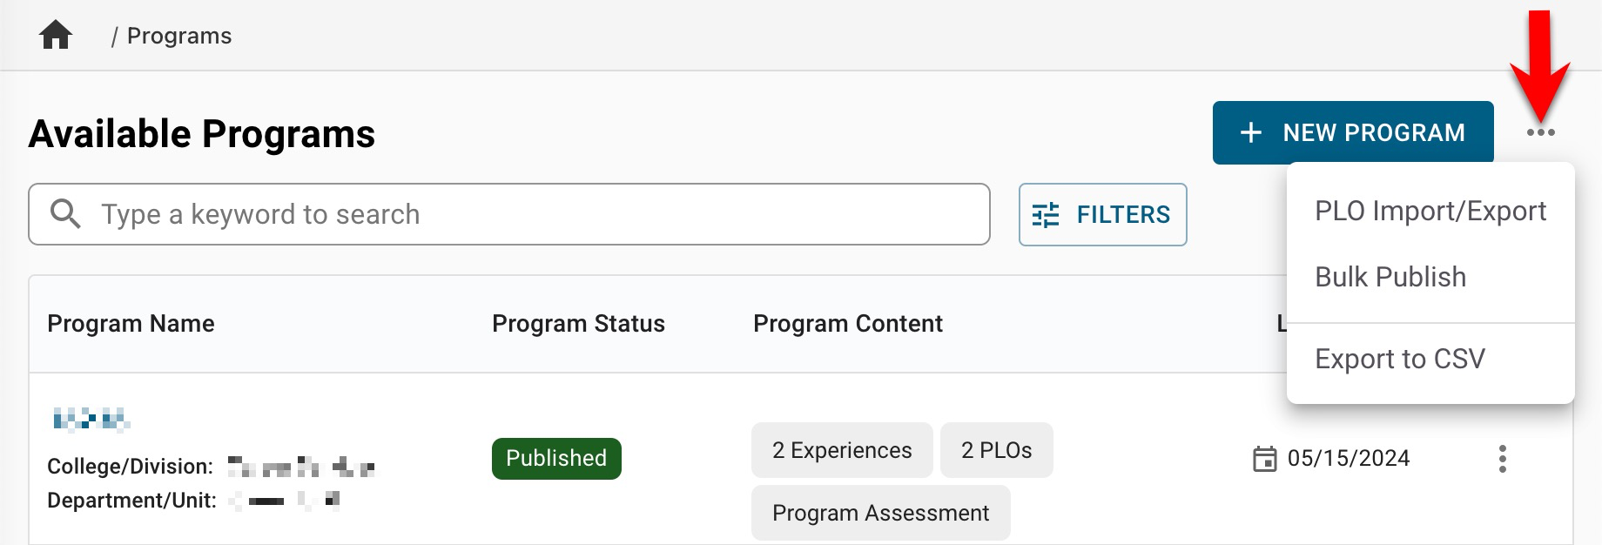Click the home icon in breadcrumb
1602x545 pixels.
56,36
